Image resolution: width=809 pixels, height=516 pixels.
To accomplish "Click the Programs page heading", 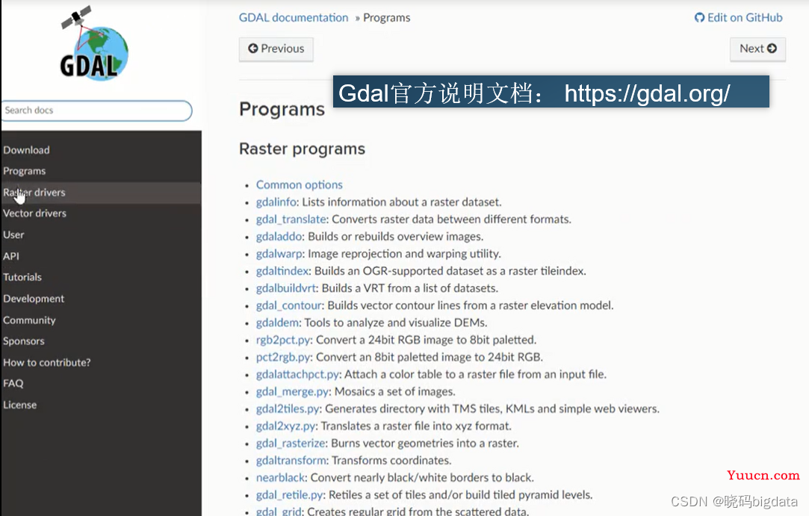I will [282, 109].
